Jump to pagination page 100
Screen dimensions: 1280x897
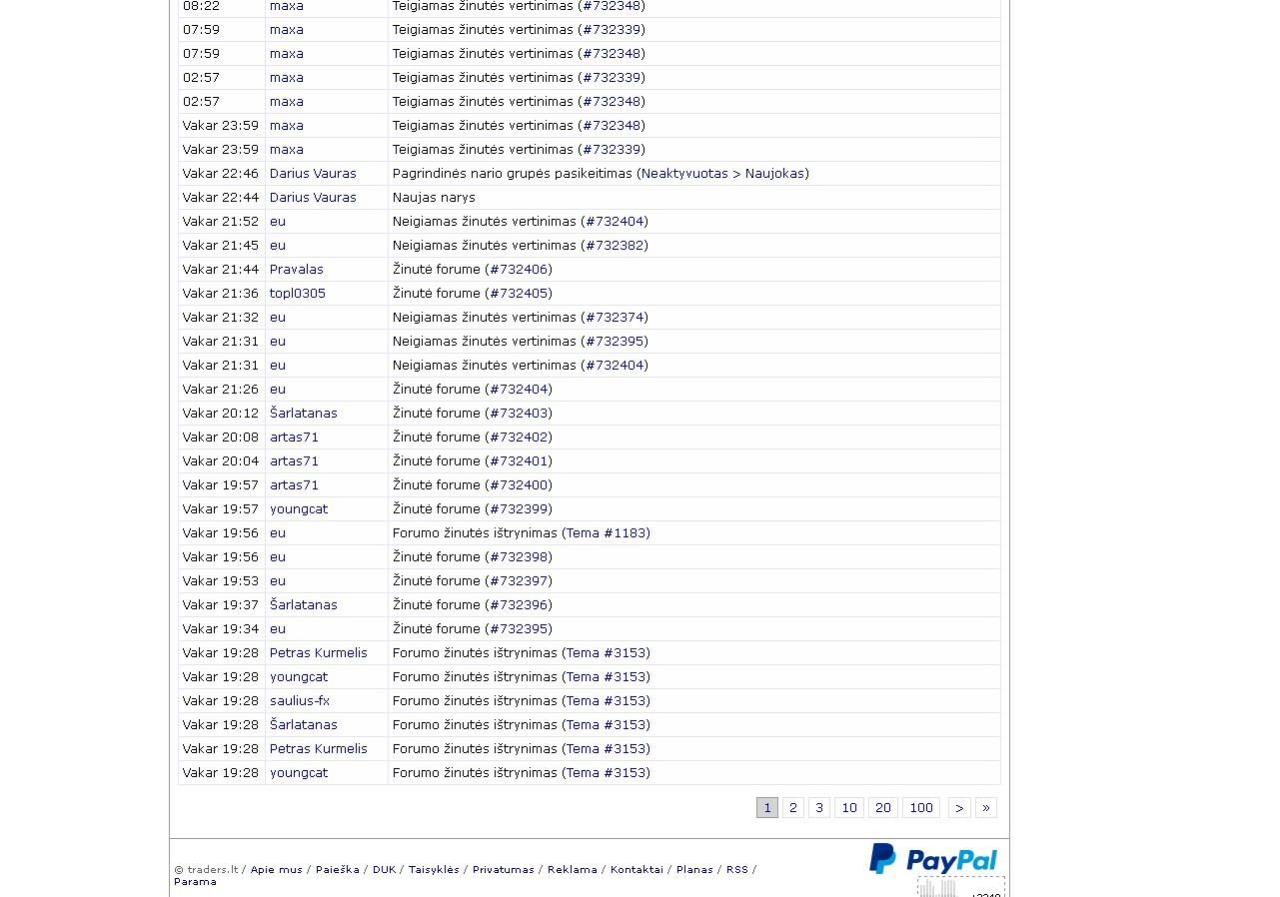921,808
